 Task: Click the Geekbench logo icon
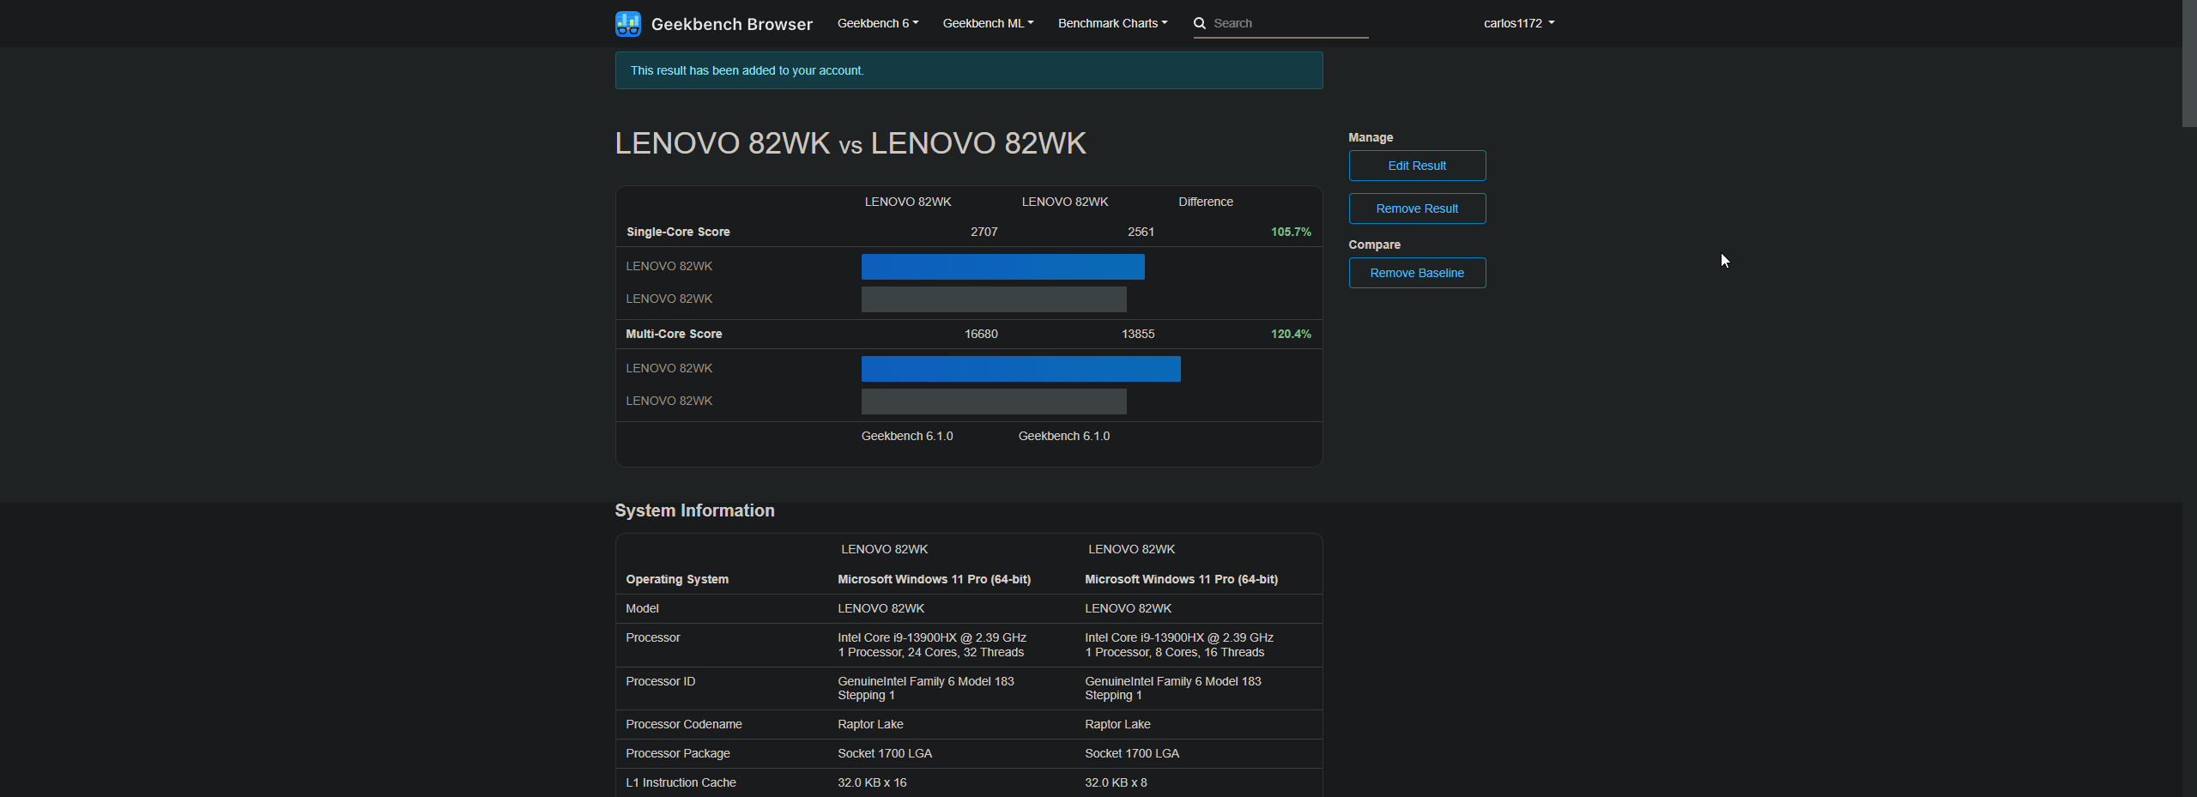click(628, 24)
